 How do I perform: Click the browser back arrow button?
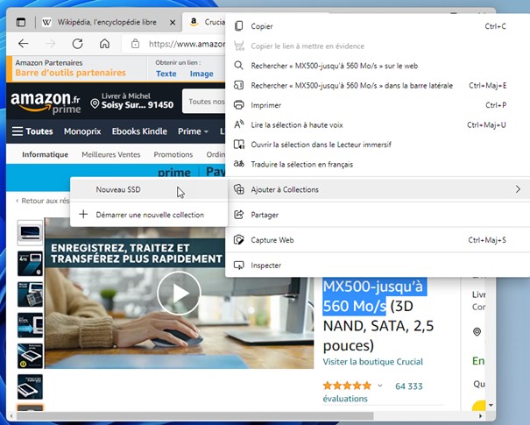[x=24, y=44]
